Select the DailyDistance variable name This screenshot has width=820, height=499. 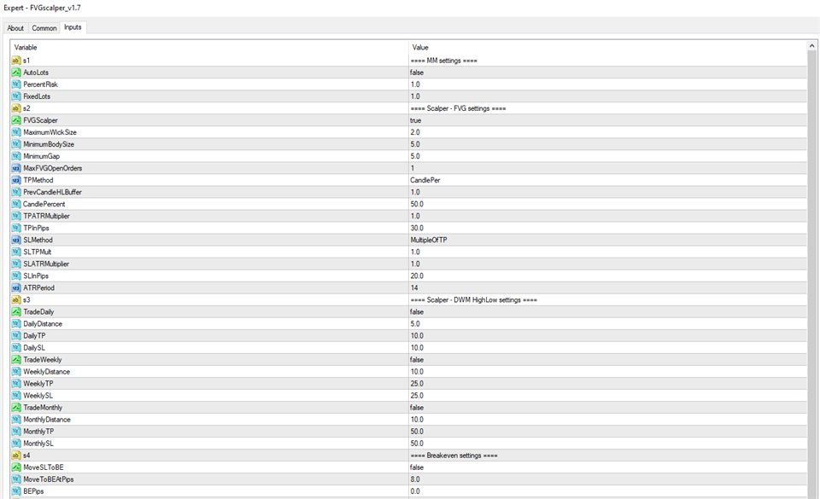click(43, 324)
